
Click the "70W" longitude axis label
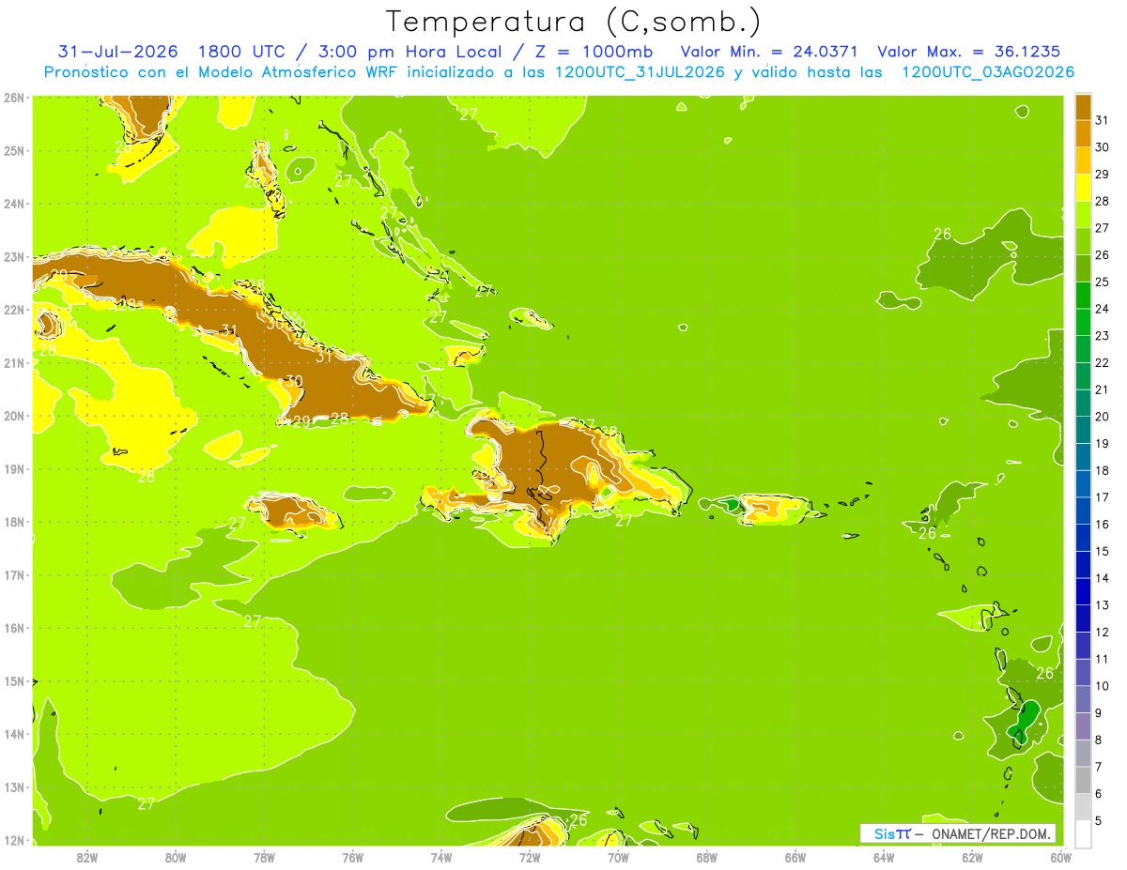(x=618, y=857)
